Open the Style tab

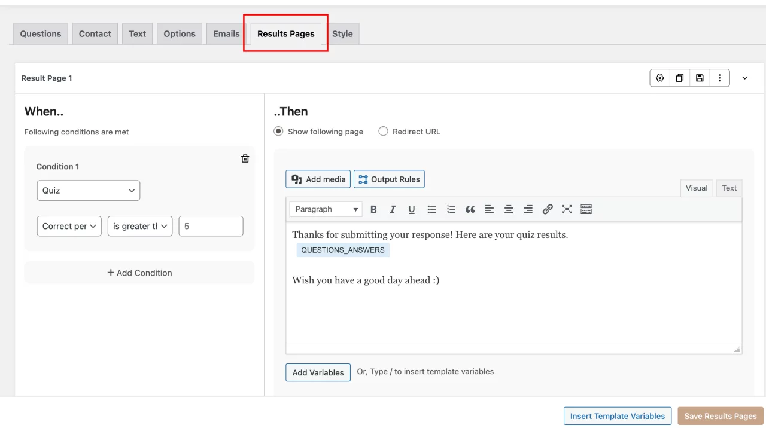coord(342,33)
